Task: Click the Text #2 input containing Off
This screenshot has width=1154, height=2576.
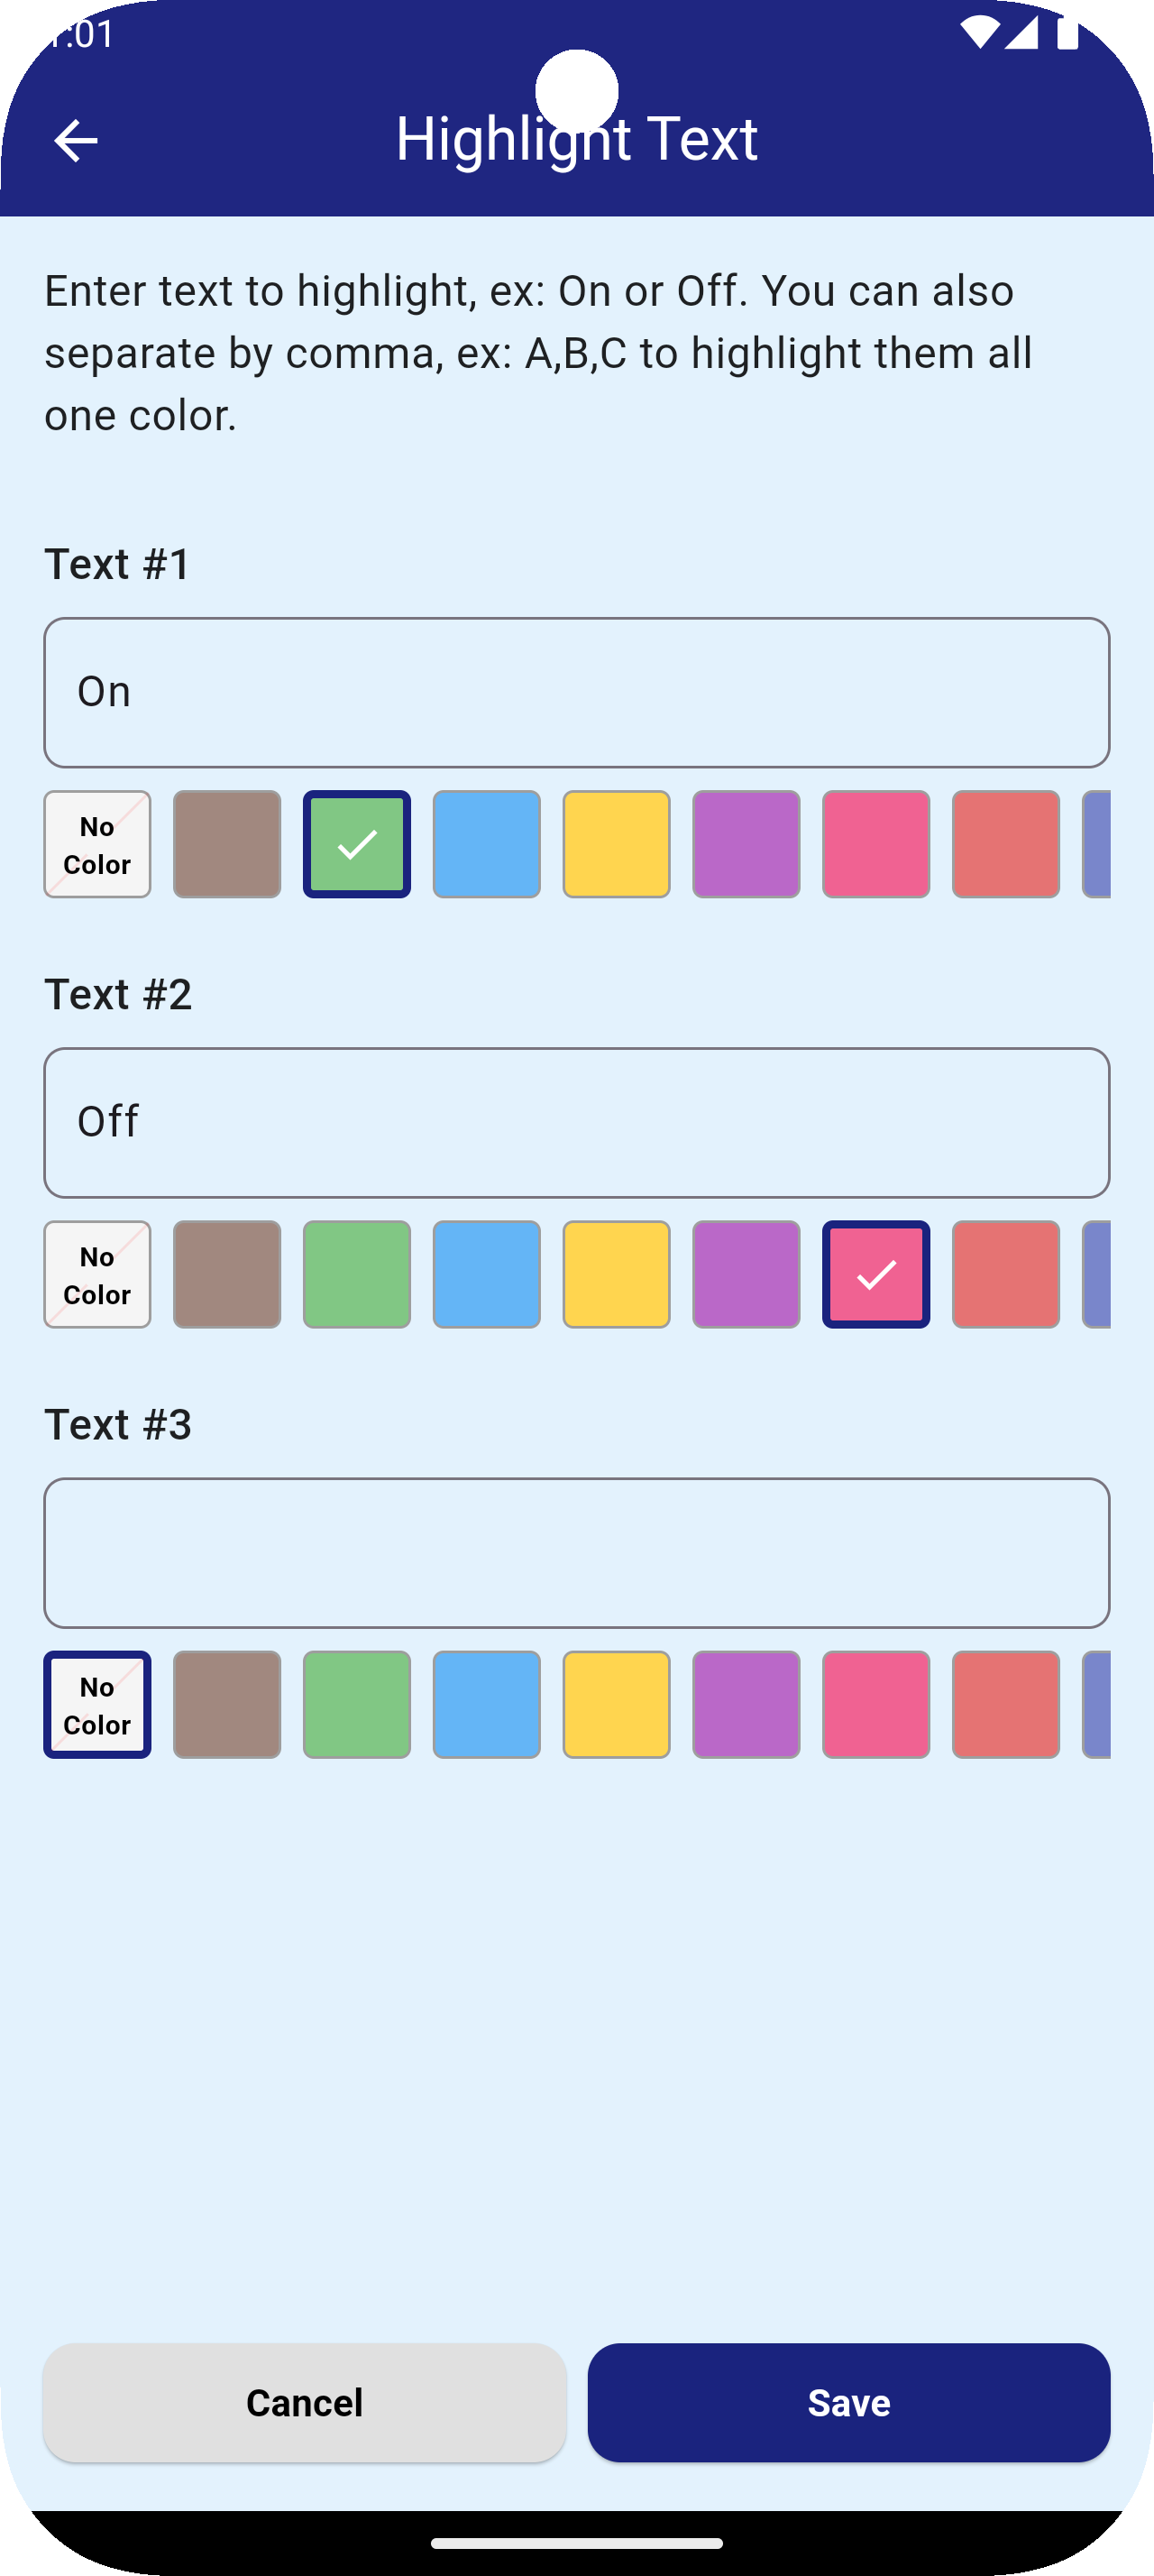Action: point(576,1122)
